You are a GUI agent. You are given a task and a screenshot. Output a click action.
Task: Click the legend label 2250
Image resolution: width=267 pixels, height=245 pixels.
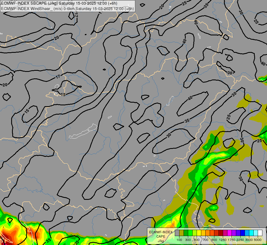[x=240, y=240]
